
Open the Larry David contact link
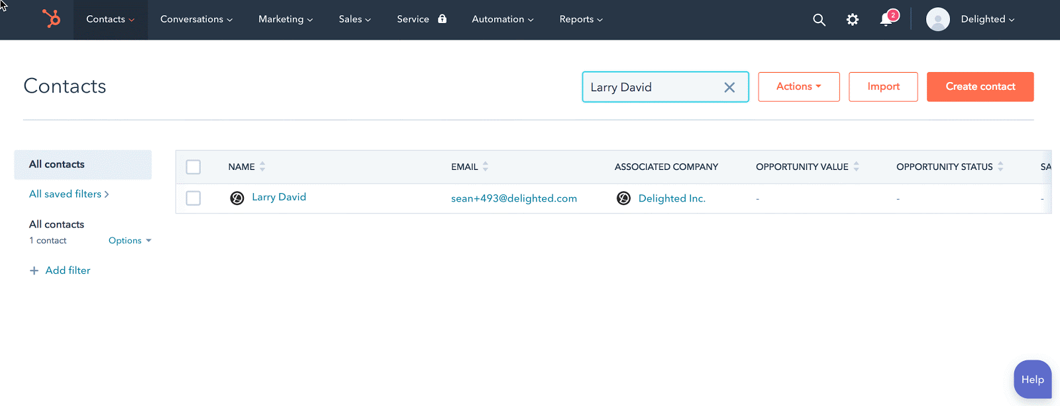(x=279, y=197)
